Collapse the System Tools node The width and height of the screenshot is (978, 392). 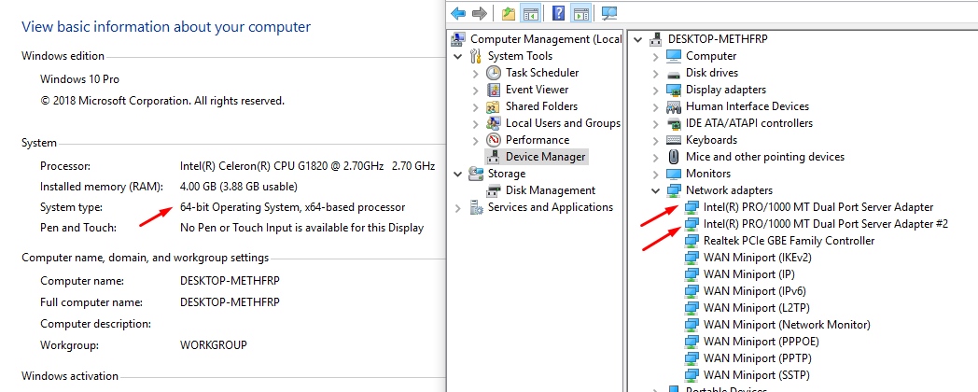click(x=458, y=56)
